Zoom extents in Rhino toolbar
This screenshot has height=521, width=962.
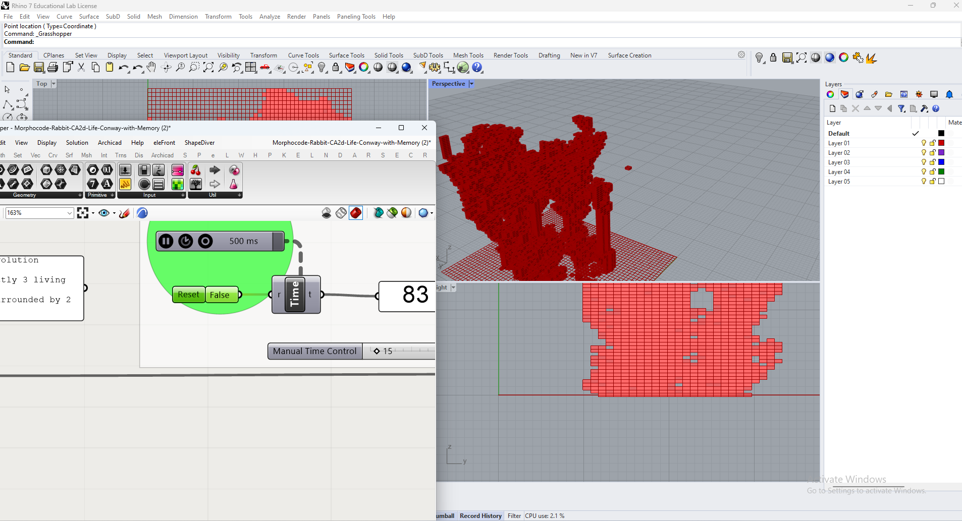point(208,67)
